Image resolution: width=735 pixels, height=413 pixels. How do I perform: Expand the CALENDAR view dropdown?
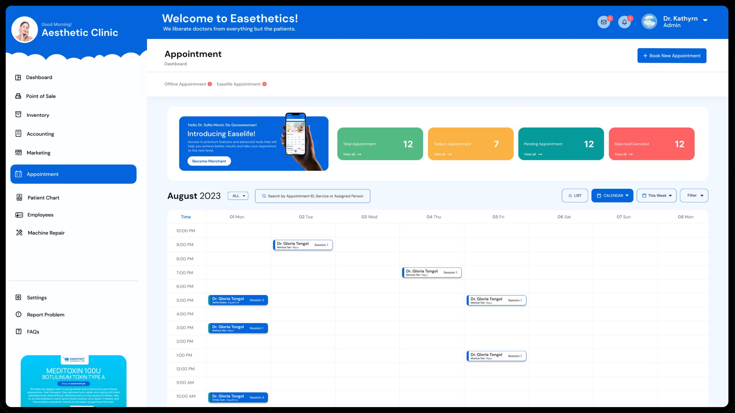pyautogui.click(x=612, y=196)
